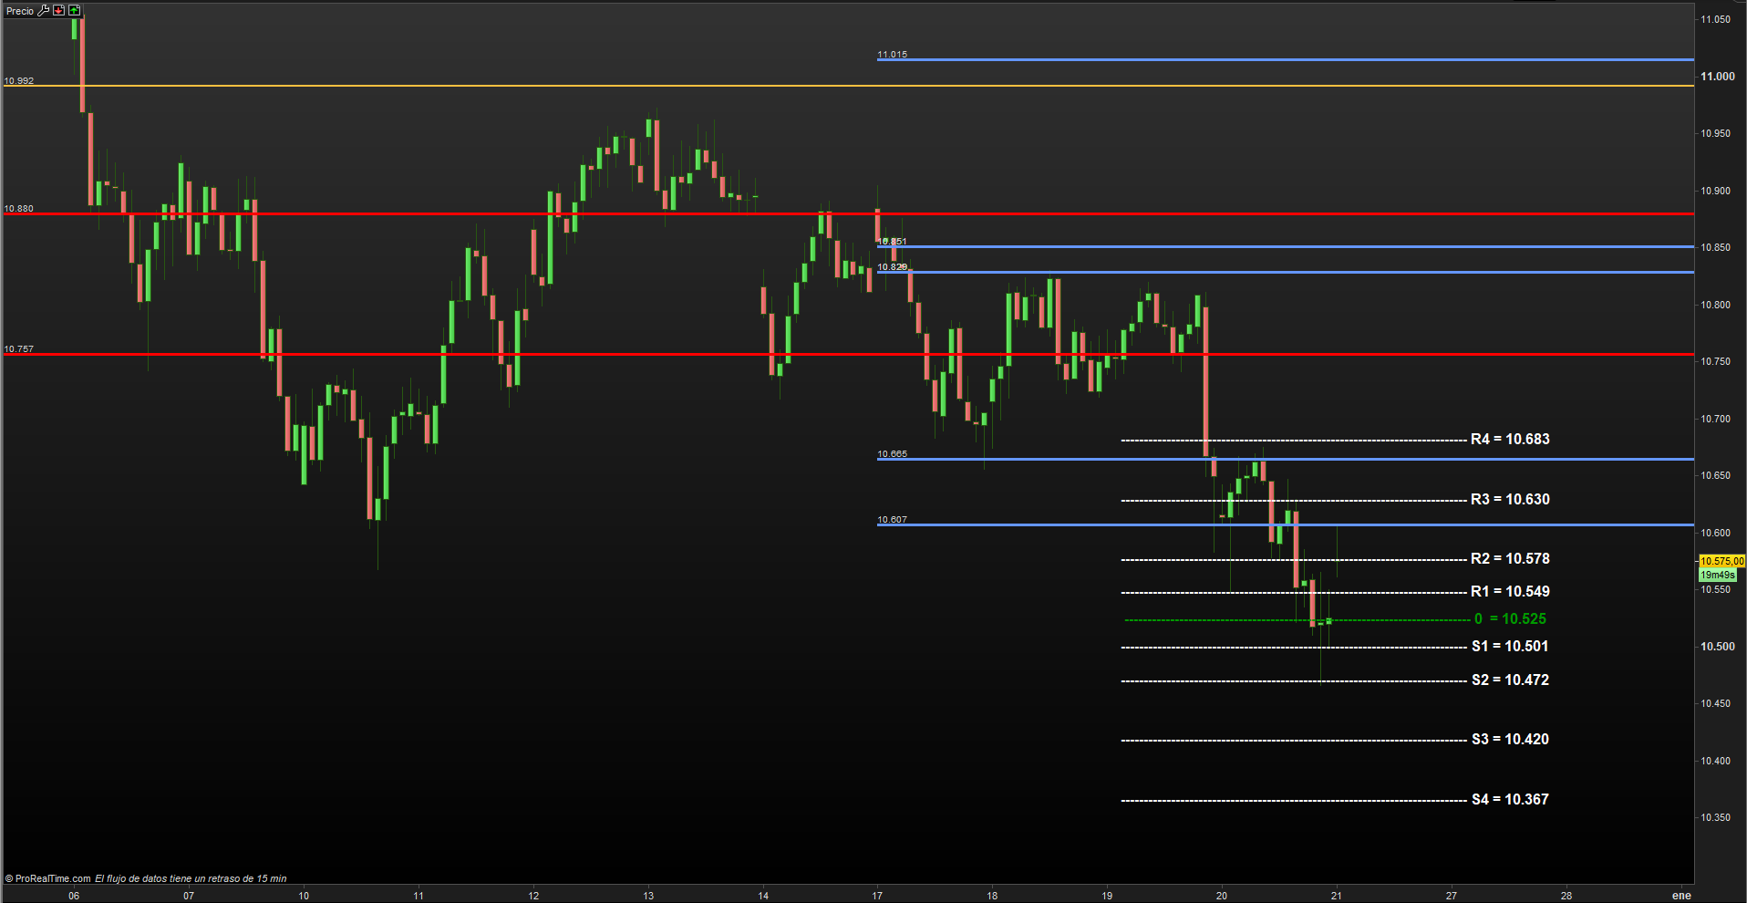Click the S1 = 10.501 support label

tap(1510, 647)
